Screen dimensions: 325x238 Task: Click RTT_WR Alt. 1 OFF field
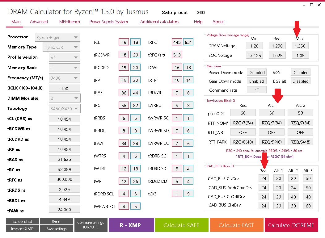pos(272,132)
